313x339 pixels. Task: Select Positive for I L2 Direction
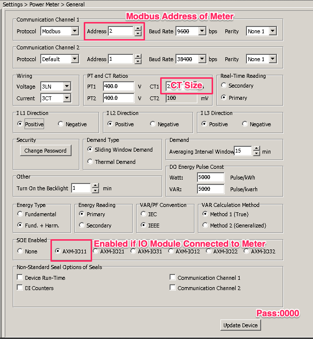click(121, 124)
